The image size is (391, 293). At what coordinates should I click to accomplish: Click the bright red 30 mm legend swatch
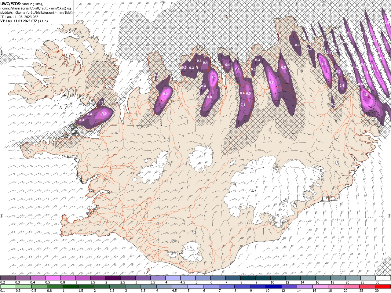coord(383,287)
